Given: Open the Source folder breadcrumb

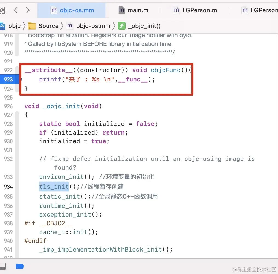Looking at the screenshot, I should pyautogui.click(x=48, y=26).
